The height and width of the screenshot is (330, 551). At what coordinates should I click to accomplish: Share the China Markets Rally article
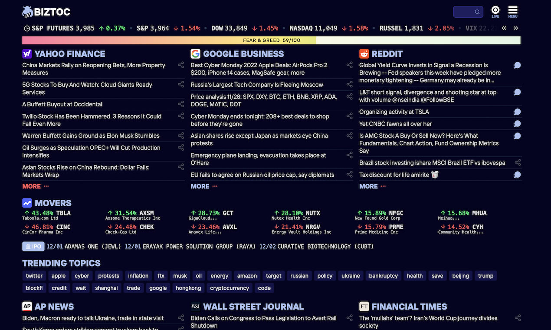[x=181, y=65]
